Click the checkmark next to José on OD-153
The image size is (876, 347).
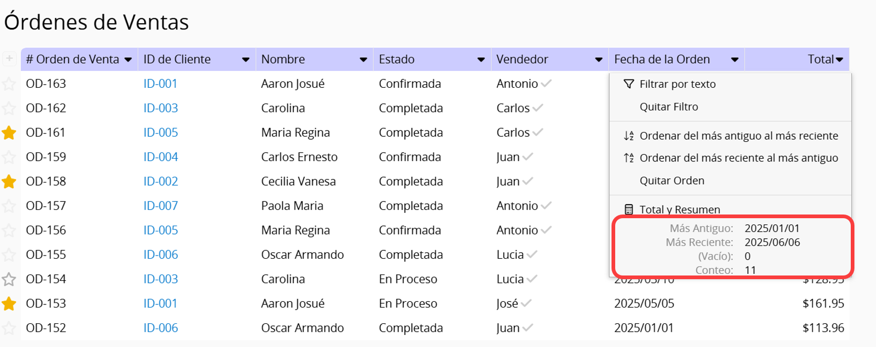[526, 303]
